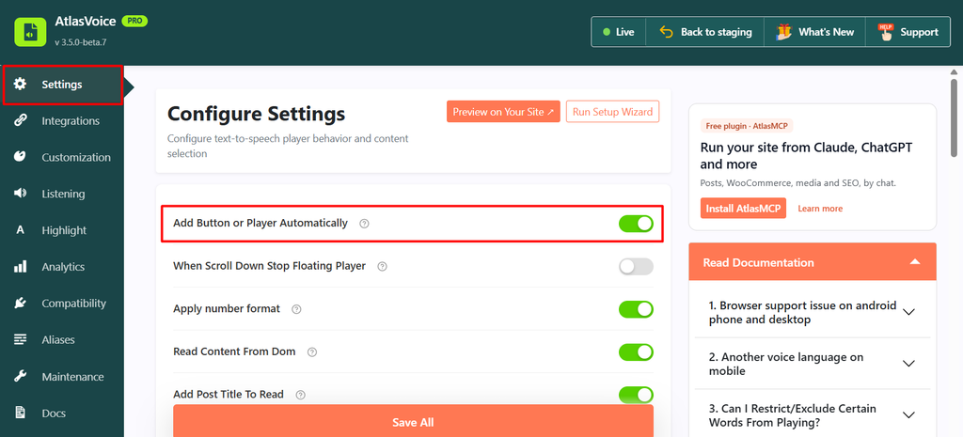Click the Back to staging label
This screenshot has height=437, width=963.
click(x=716, y=32)
